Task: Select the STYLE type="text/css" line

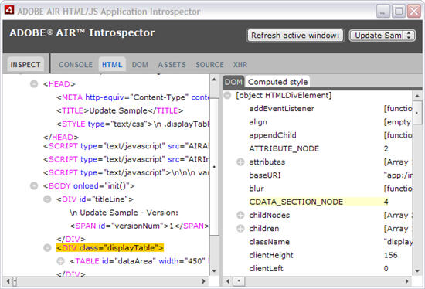Action: [x=133, y=124]
